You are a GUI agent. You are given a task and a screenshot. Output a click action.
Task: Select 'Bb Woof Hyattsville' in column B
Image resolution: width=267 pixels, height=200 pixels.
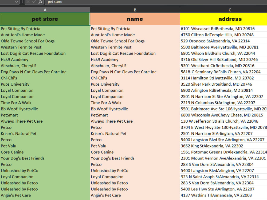(x=109, y=109)
